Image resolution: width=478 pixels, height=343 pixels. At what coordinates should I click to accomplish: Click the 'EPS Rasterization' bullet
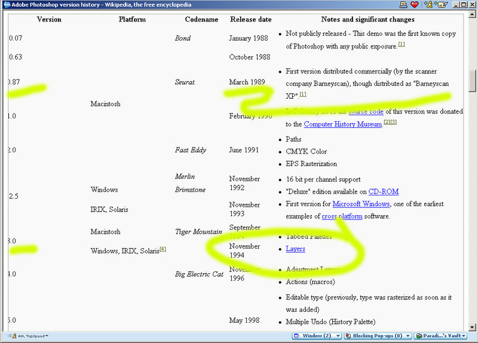point(311,164)
